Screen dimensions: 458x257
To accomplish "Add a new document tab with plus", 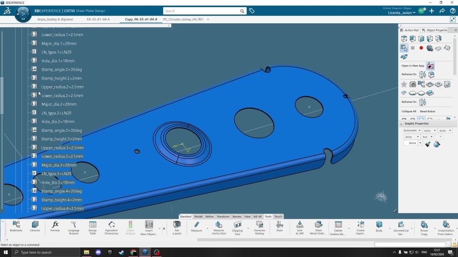I will pos(208,19).
